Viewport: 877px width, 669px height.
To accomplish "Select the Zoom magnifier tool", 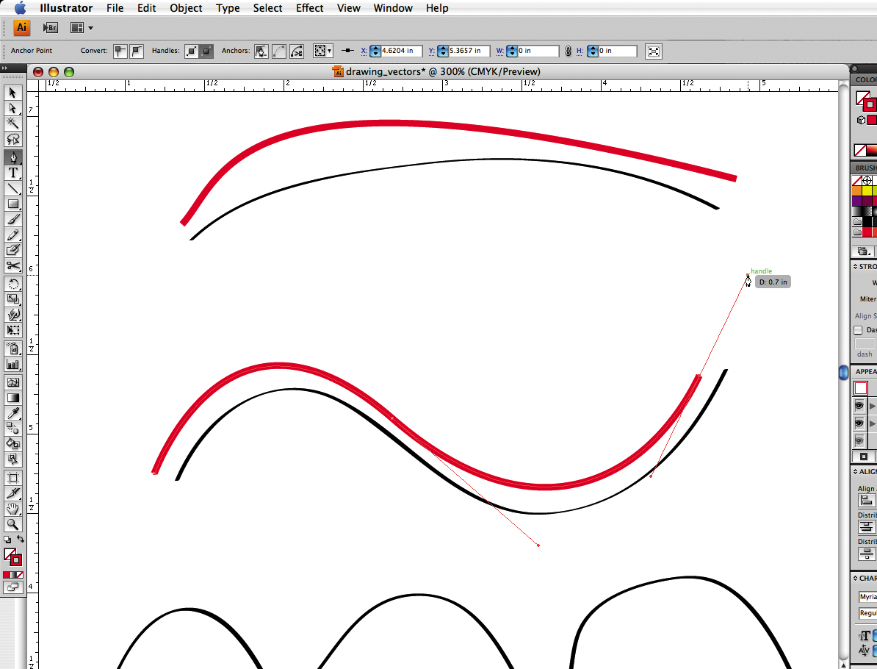I will 13,524.
